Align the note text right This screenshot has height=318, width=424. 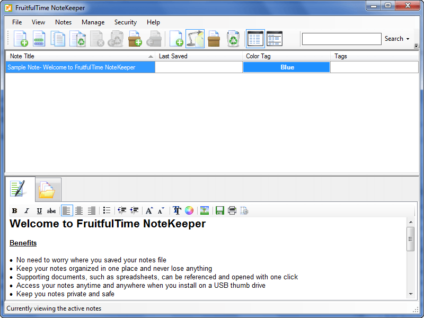92,210
